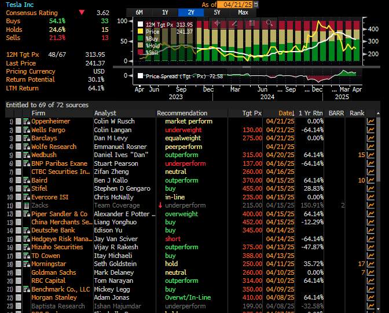Click the chart icon in Oppenheimer row
The width and height of the screenshot is (389, 313).
pyautogui.click(x=370, y=122)
